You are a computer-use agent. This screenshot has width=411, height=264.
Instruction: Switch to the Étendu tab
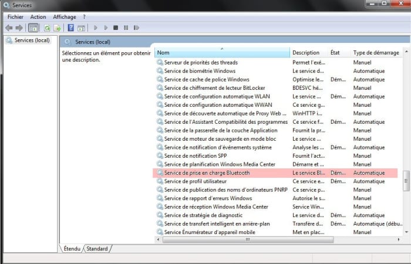(72, 249)
